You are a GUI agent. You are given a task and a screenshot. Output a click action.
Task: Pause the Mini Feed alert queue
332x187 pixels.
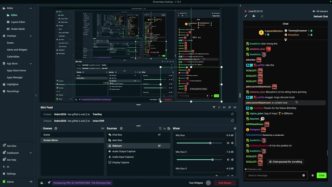click(219, 107)
